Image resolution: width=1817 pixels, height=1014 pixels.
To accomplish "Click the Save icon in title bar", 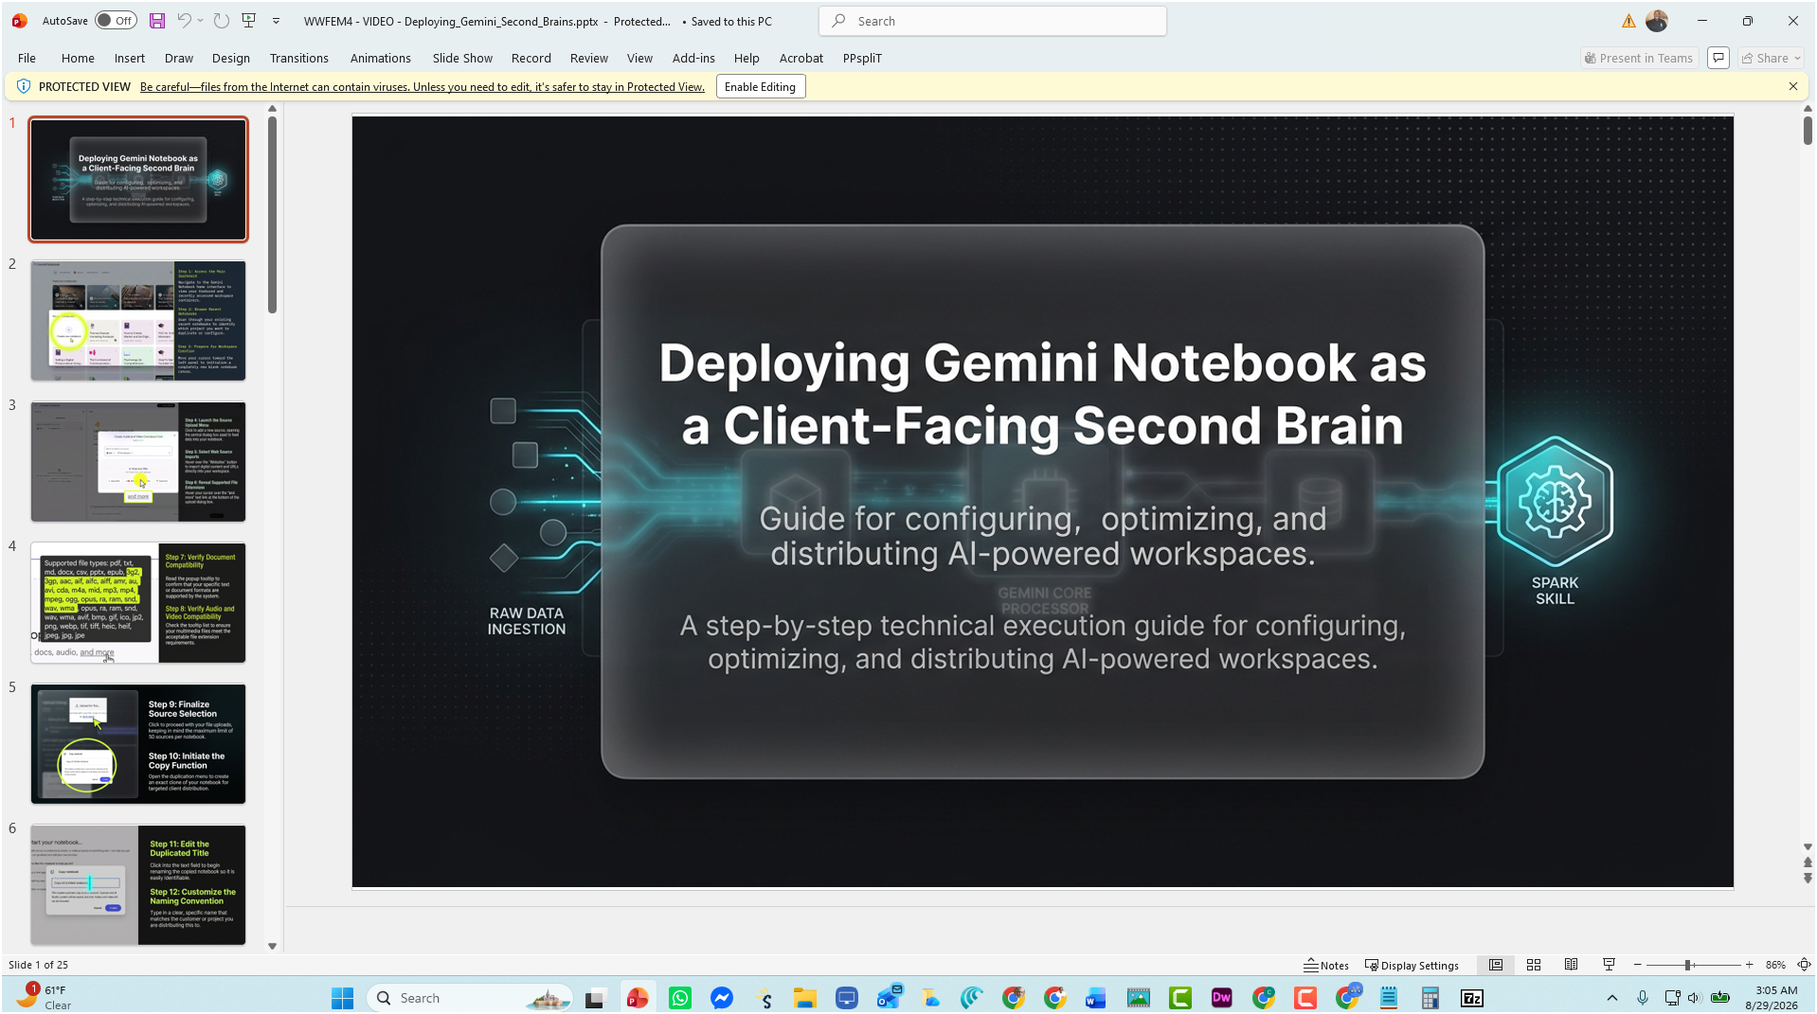I will coord(157,21).
